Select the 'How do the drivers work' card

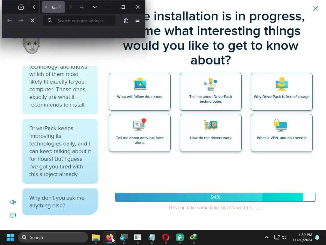click(211, 133)
